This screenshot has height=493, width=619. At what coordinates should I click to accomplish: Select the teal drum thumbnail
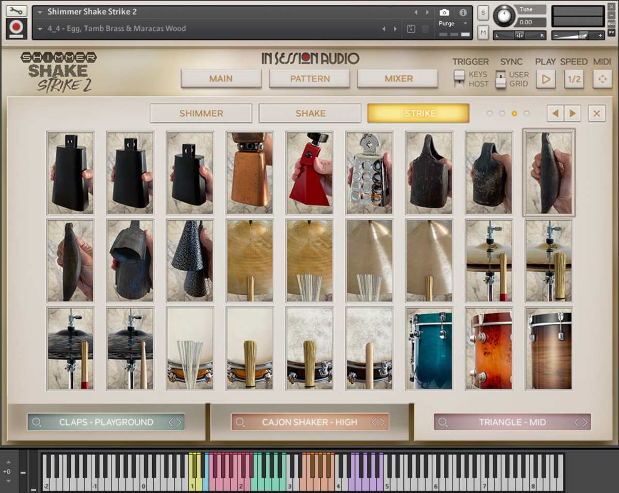429,349
